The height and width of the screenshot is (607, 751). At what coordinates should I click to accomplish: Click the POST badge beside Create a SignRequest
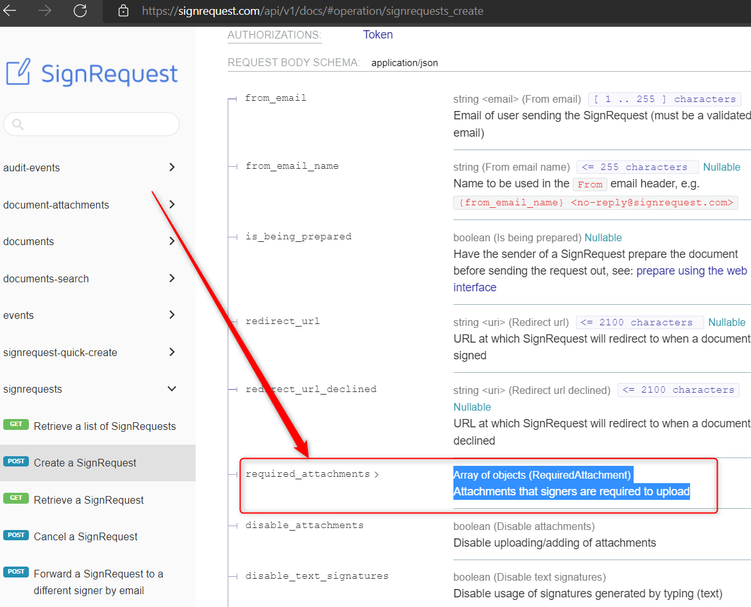(16, 461)
